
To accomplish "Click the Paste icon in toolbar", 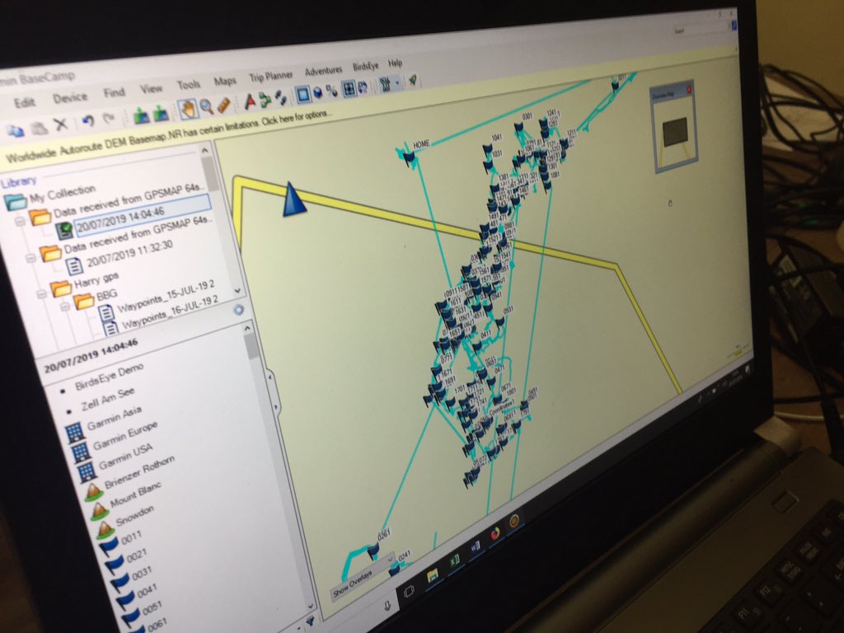I will (x=38, y=128).
